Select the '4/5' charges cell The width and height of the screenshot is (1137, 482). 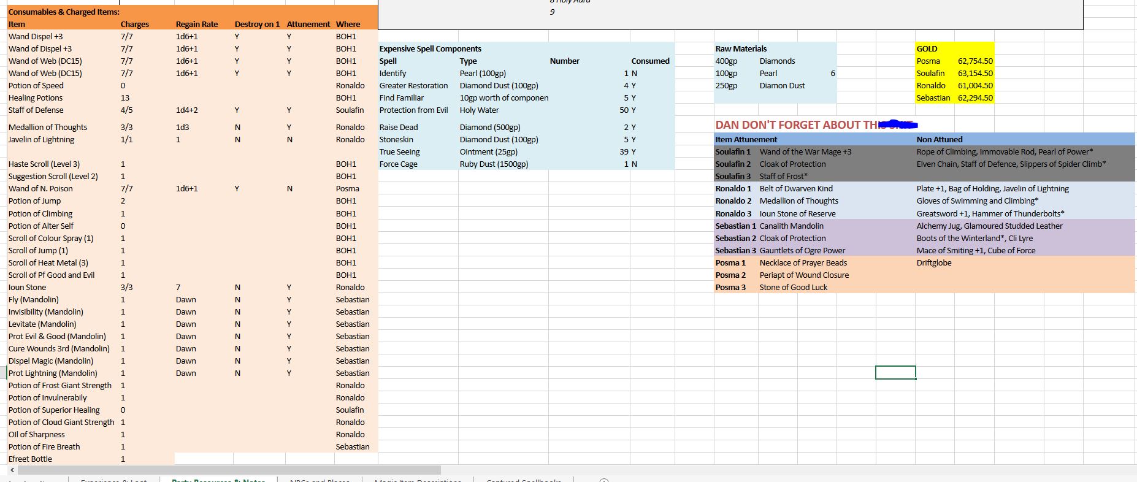[x=126, y=110]
